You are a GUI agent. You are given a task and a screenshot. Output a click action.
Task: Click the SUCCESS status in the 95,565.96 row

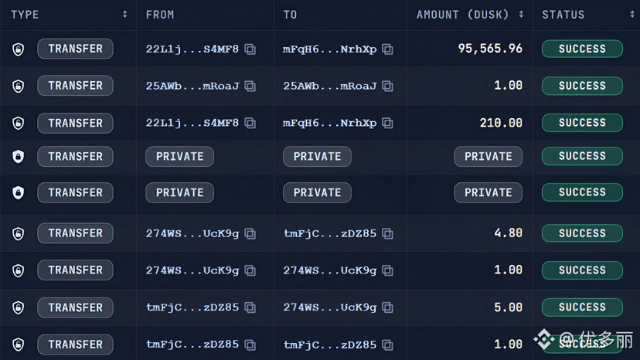(x=582, y=49)
